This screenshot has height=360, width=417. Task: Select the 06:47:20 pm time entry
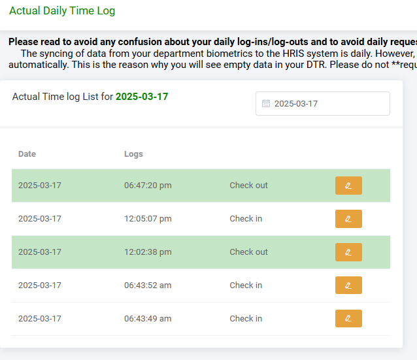[x=148, y=186]
